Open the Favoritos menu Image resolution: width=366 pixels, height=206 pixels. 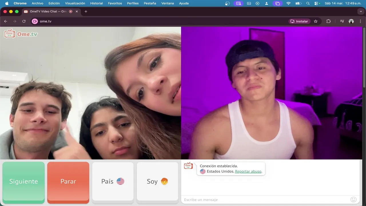pos(115,3)
